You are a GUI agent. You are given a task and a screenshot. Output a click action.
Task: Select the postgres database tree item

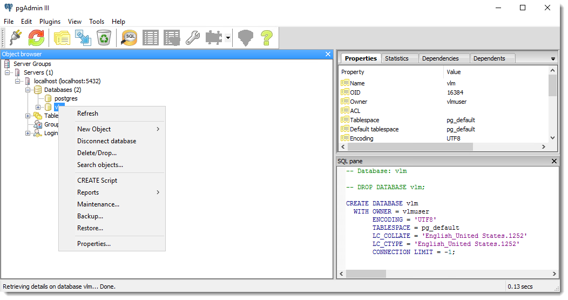tap(65, 99)
